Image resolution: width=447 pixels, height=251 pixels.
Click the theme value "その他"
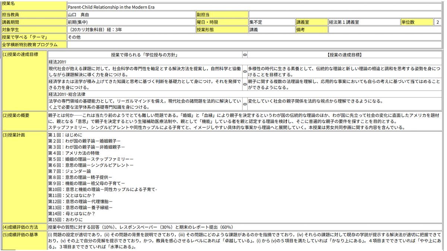74,37
